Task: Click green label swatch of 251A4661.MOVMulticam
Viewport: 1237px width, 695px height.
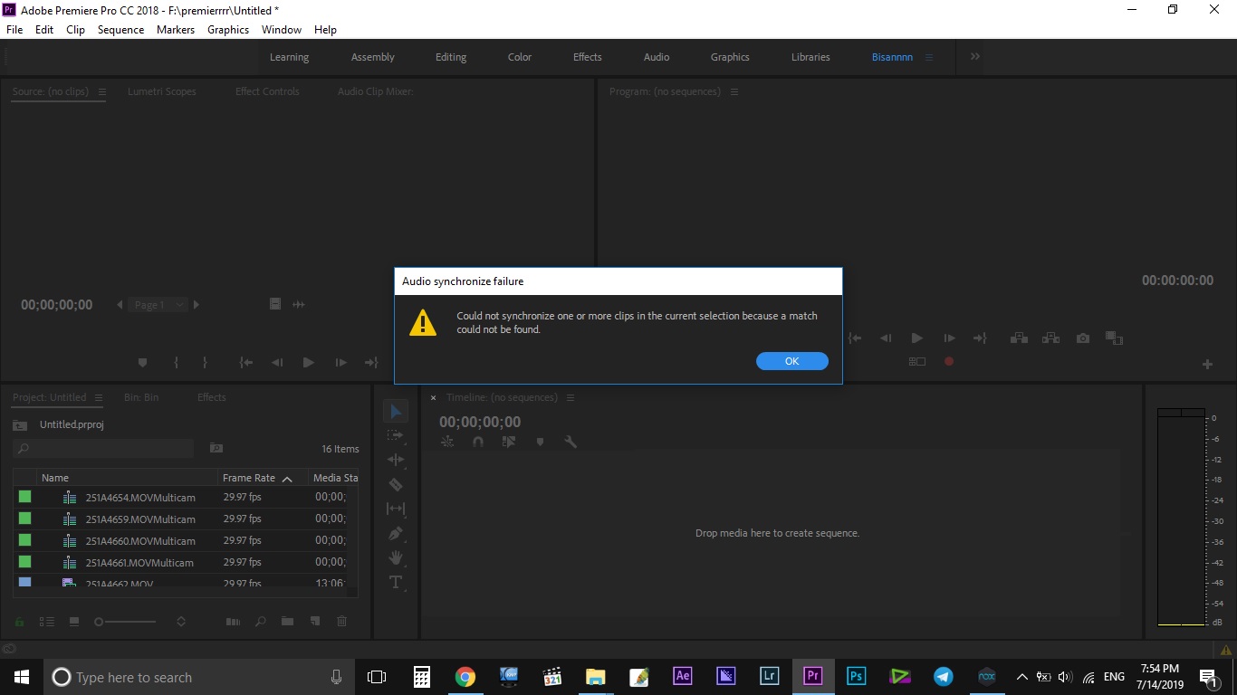Action: click(25, 562)
